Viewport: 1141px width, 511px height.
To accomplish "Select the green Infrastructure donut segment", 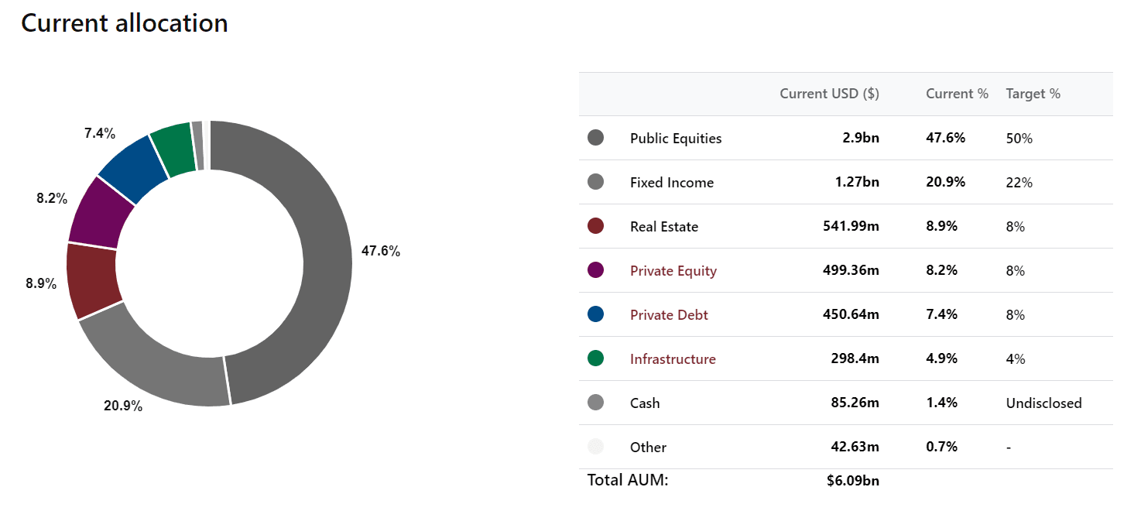I will [172, 142].
